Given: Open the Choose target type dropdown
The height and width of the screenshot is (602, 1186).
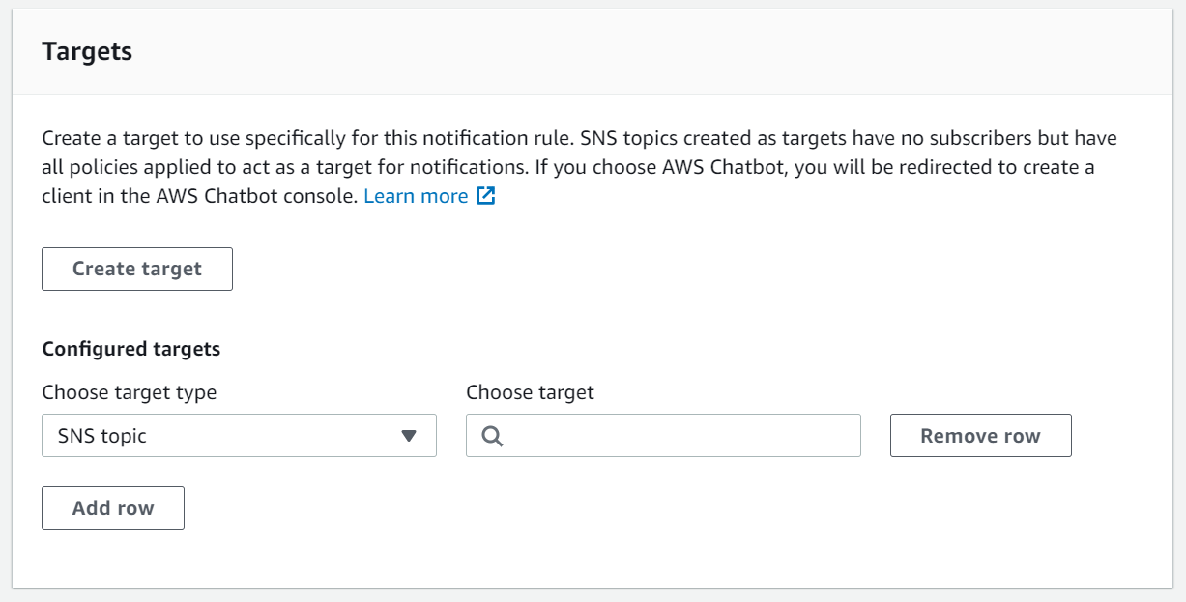Looking at the screenshot, I should click(238, 436).
